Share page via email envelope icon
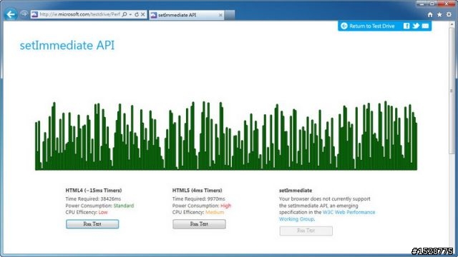This screenshot has height=257, width=458. coord(425,26)
